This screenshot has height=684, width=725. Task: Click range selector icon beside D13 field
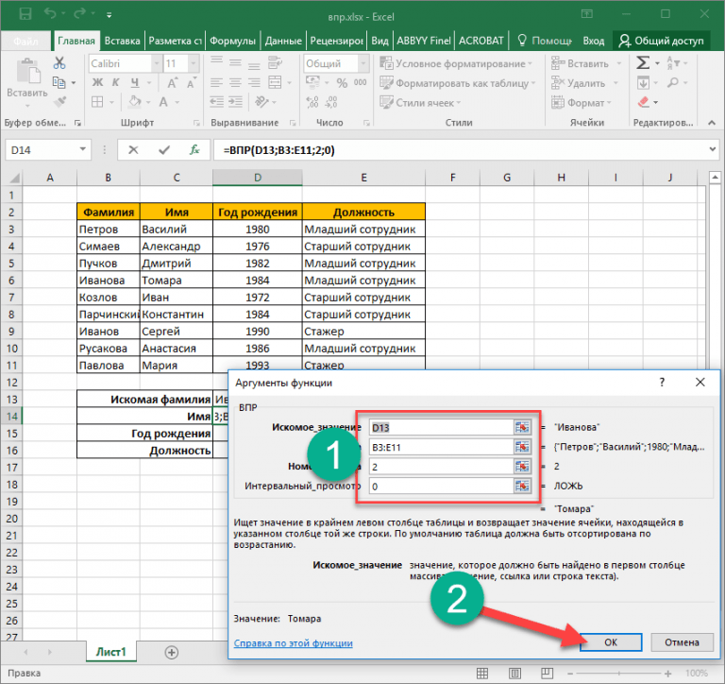(x=522, y=427)
